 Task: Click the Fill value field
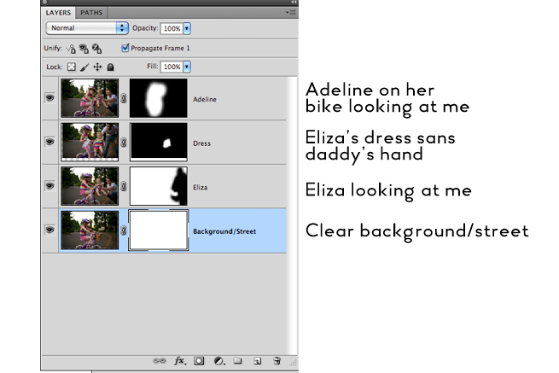(172, 67)
